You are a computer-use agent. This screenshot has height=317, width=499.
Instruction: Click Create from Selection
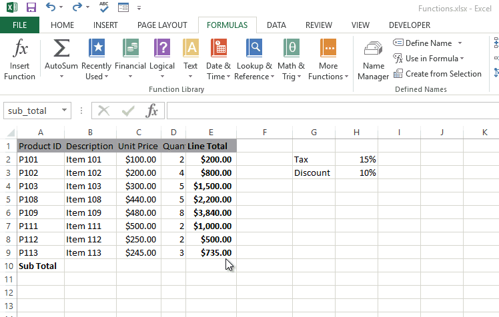443,74
